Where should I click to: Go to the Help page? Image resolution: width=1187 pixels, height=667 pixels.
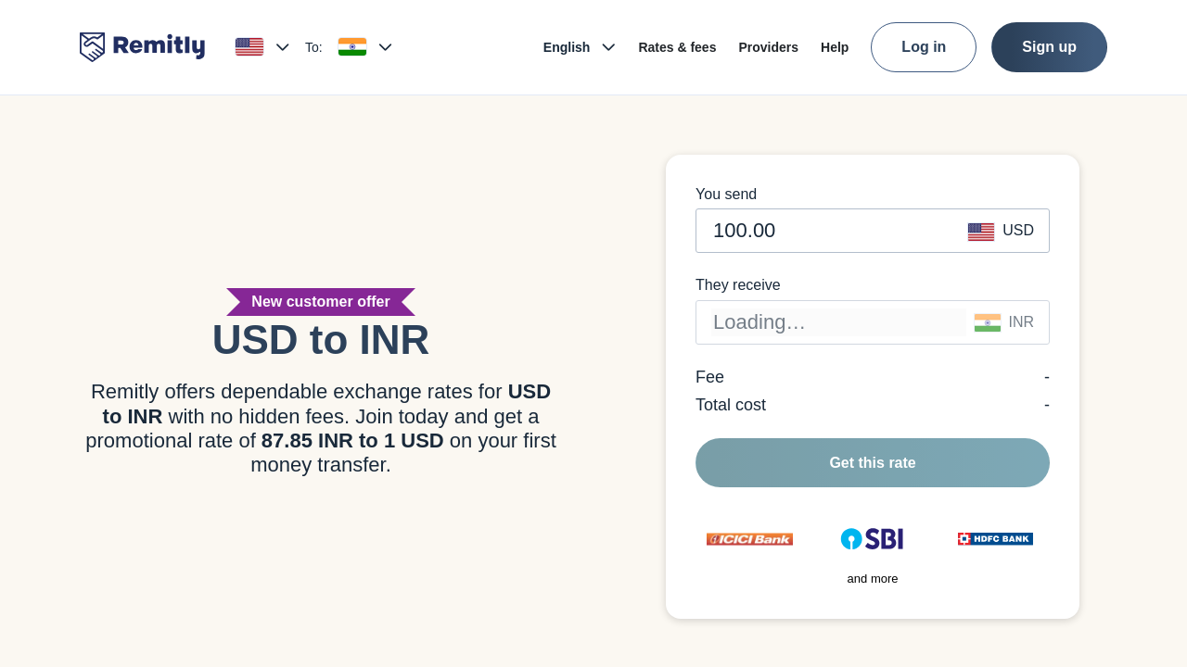[x=835, y=47]
